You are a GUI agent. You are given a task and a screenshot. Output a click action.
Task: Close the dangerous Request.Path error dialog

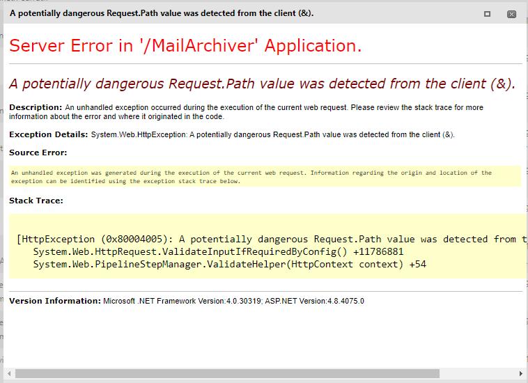click(x=511, y=14)
